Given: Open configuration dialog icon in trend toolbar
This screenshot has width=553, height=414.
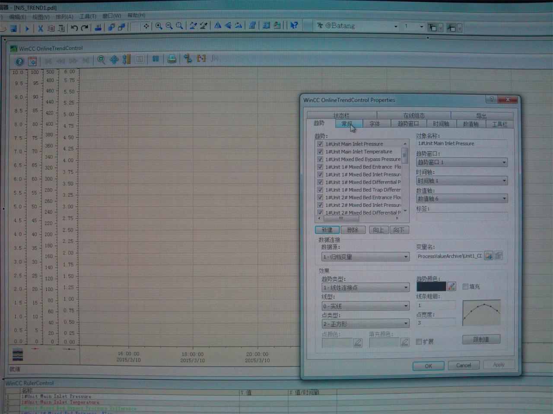Looking at the screenshot, I should click(32, 62).
